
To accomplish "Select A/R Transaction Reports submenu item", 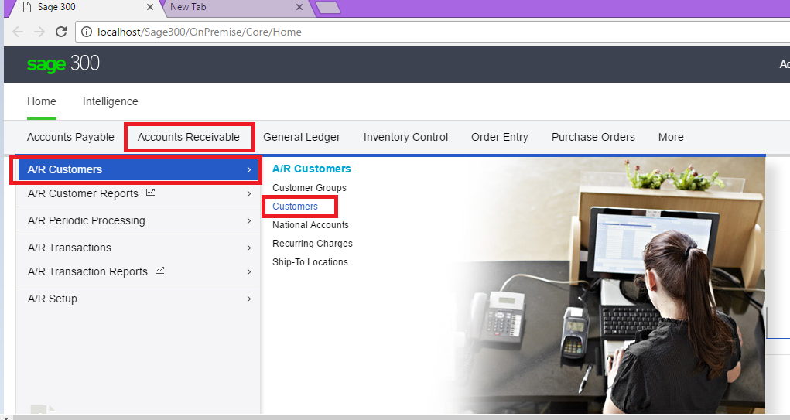I will (x=138, y=271).
